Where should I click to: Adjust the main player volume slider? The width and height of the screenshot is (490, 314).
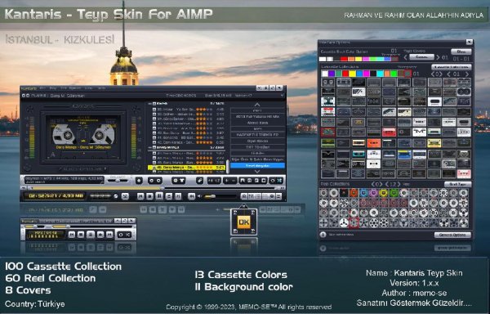pyautogui.click(x=220, y=196)
